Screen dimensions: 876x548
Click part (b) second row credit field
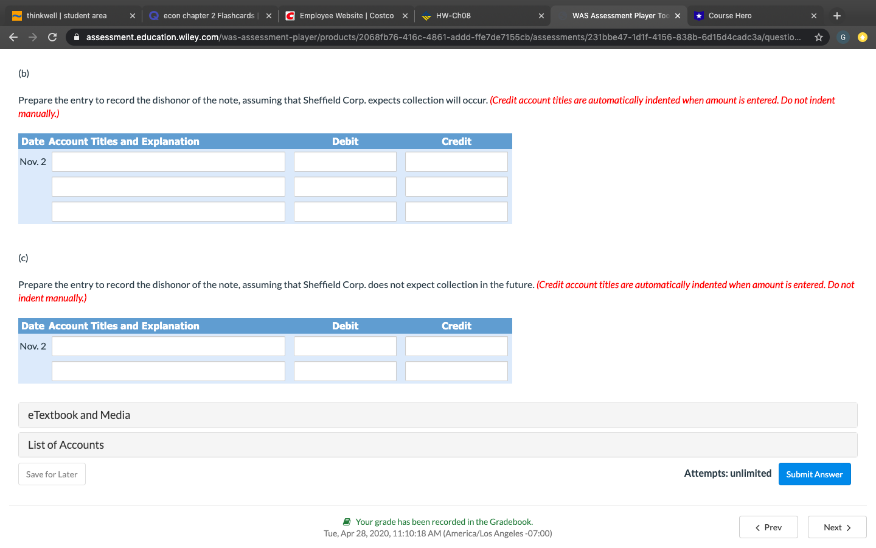tap(456, 187)
